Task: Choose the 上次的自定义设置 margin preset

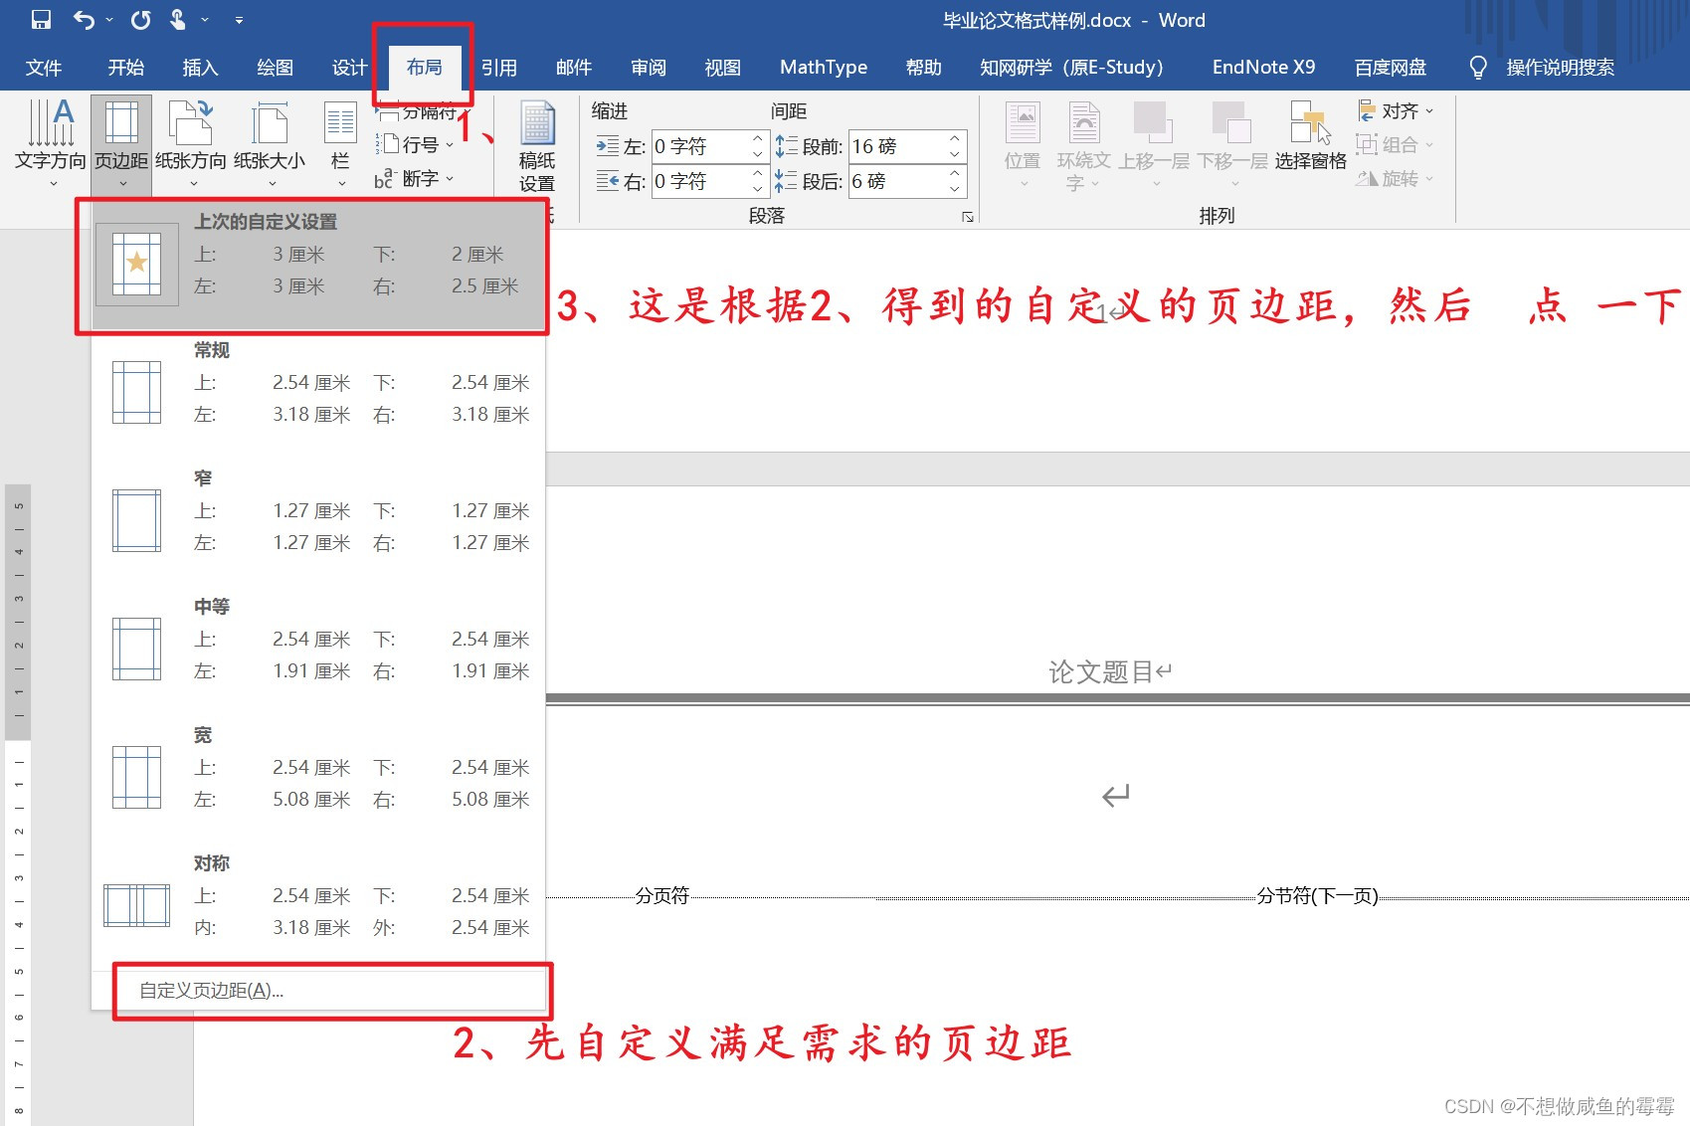Action: [x=318, y=265]
